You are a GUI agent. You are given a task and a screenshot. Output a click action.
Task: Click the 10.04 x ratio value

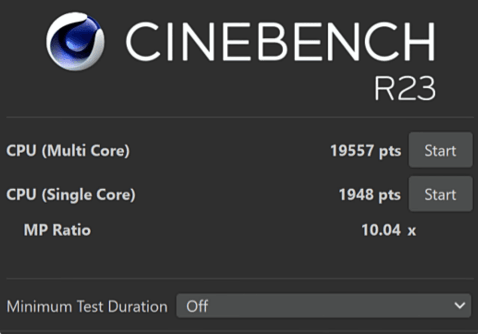381,230
